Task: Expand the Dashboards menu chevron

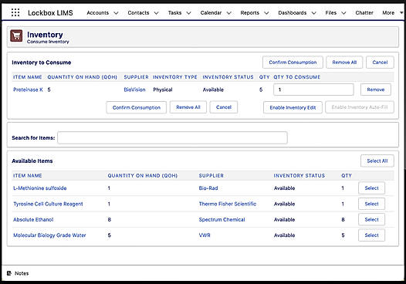Action: [x=313, y=13]
